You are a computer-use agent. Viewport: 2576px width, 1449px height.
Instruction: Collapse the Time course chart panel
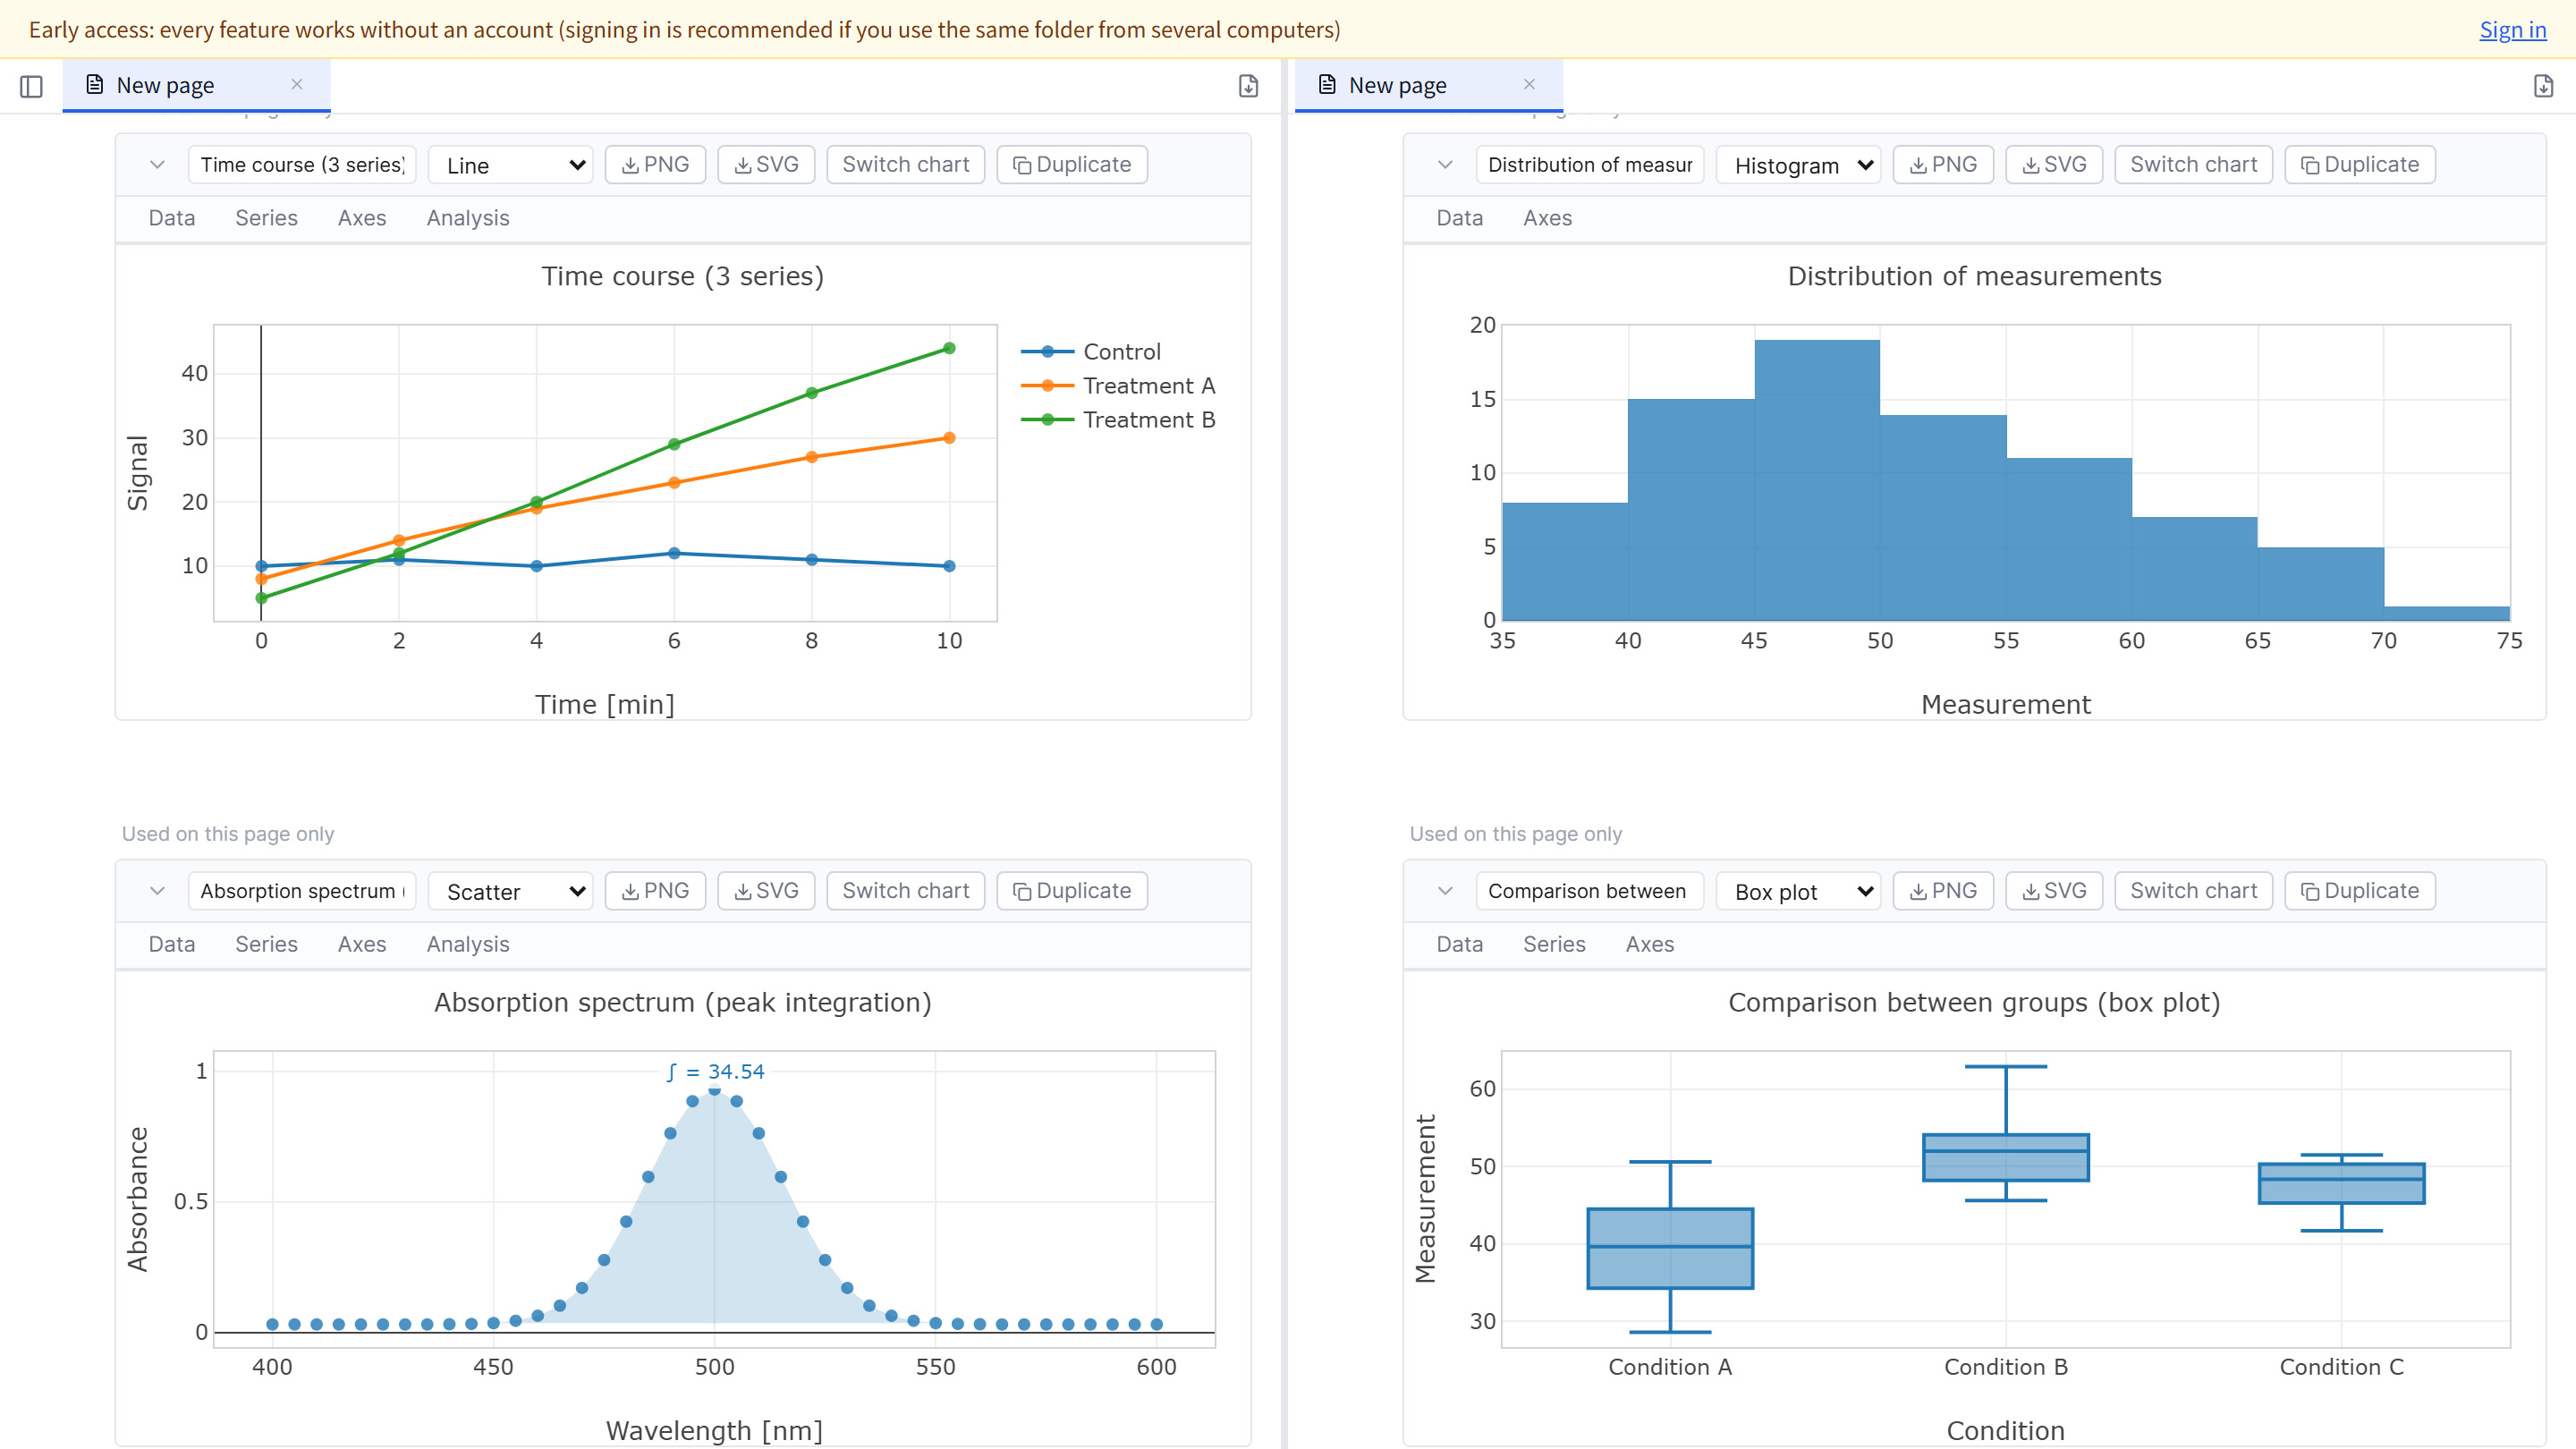pyautogui.click(x=157, y=165)
